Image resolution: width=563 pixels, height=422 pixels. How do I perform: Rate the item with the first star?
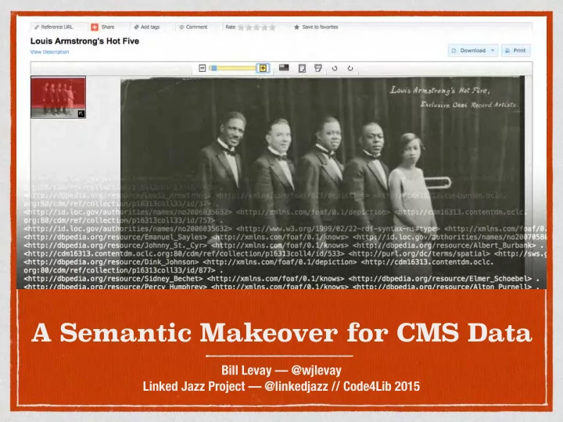coord(241,27)
